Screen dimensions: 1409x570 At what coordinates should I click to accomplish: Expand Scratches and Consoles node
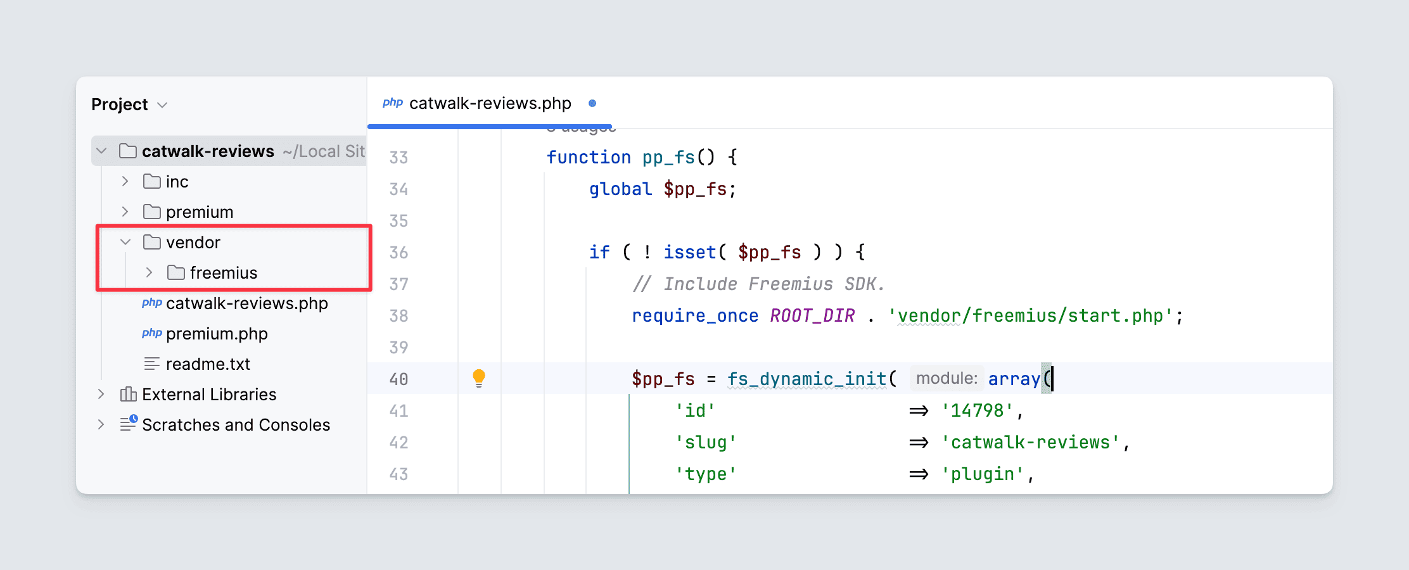pos(101,424)
